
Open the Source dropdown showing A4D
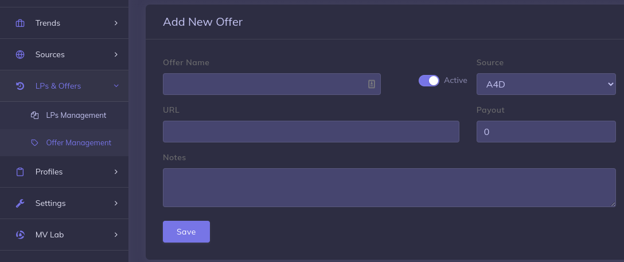[545, 85]
